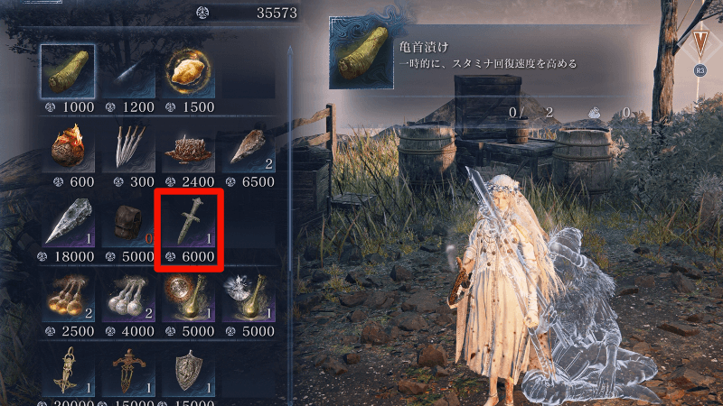723x406 pixels.
Task: Click the R3 button prompt icon
Action: [700, 70]
